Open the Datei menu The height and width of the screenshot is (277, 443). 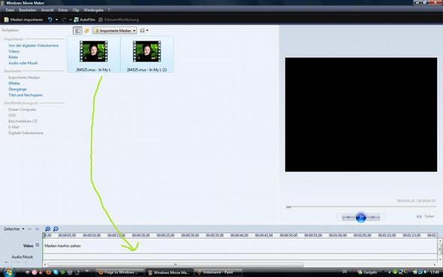coord(10,11)
